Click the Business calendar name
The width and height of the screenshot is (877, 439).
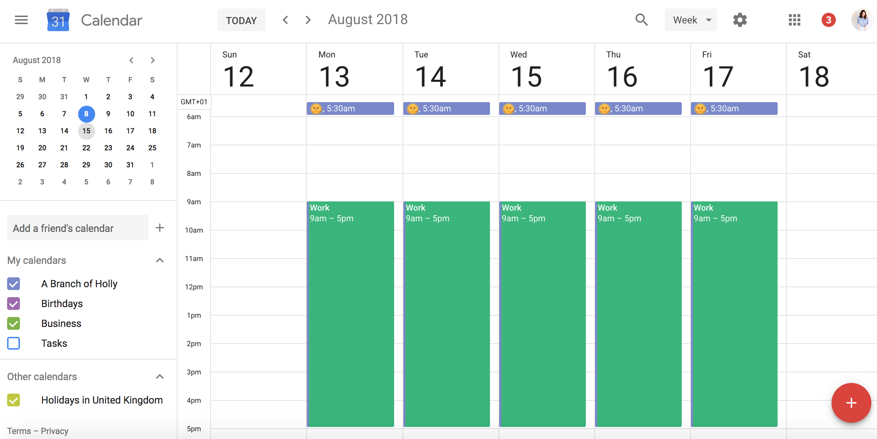61,323
